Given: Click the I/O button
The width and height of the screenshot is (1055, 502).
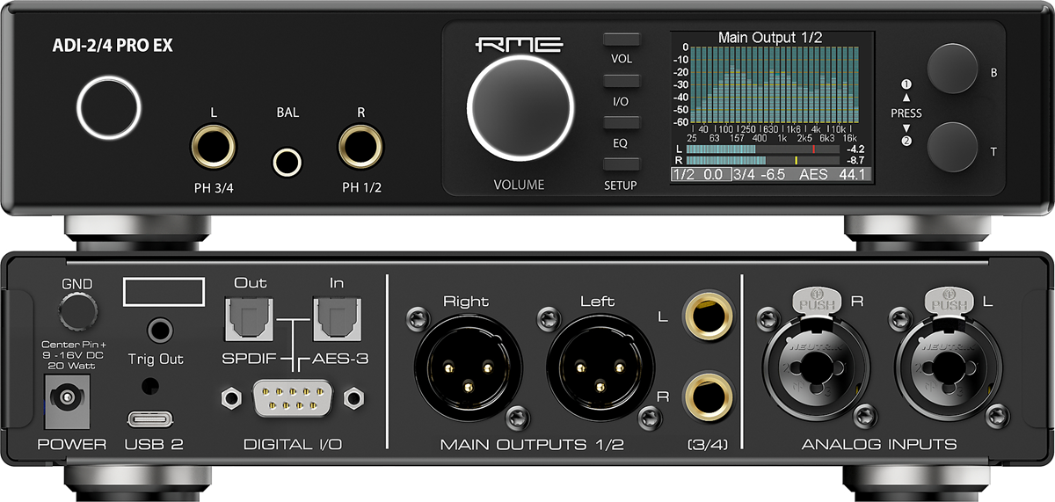Looking at the screenshot, I should pyautogui.click(x=622, y=82).
